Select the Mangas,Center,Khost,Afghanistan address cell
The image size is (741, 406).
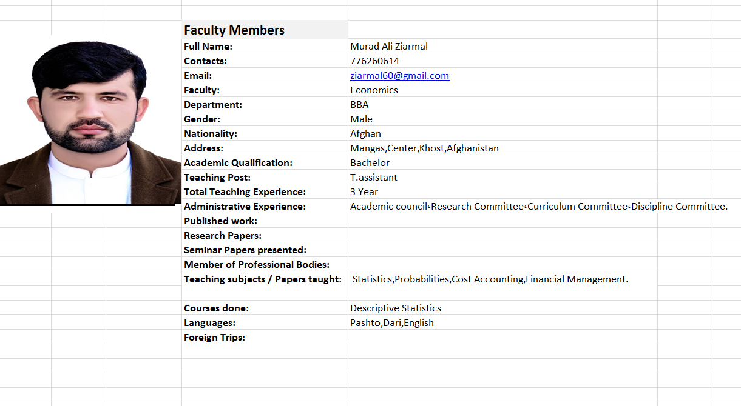[502, 148]
